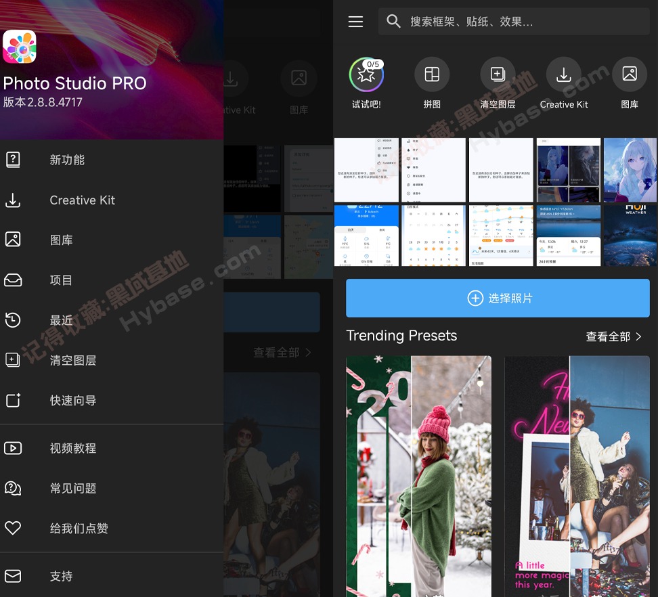Tap the 常见问题 FAQ menu entry
Viewport: 658px width, 597px height.
72,487
